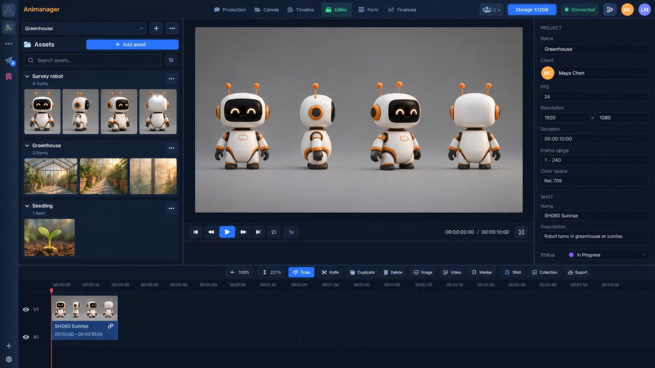Fast-forward the preview
The width and height of the screenshot is (655, 368).
pyautogui.click(x=243, y=232)
